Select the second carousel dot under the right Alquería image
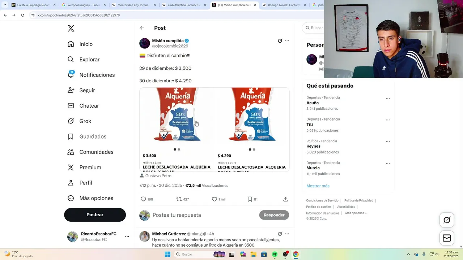463x260 pixels. coord(254,149)
